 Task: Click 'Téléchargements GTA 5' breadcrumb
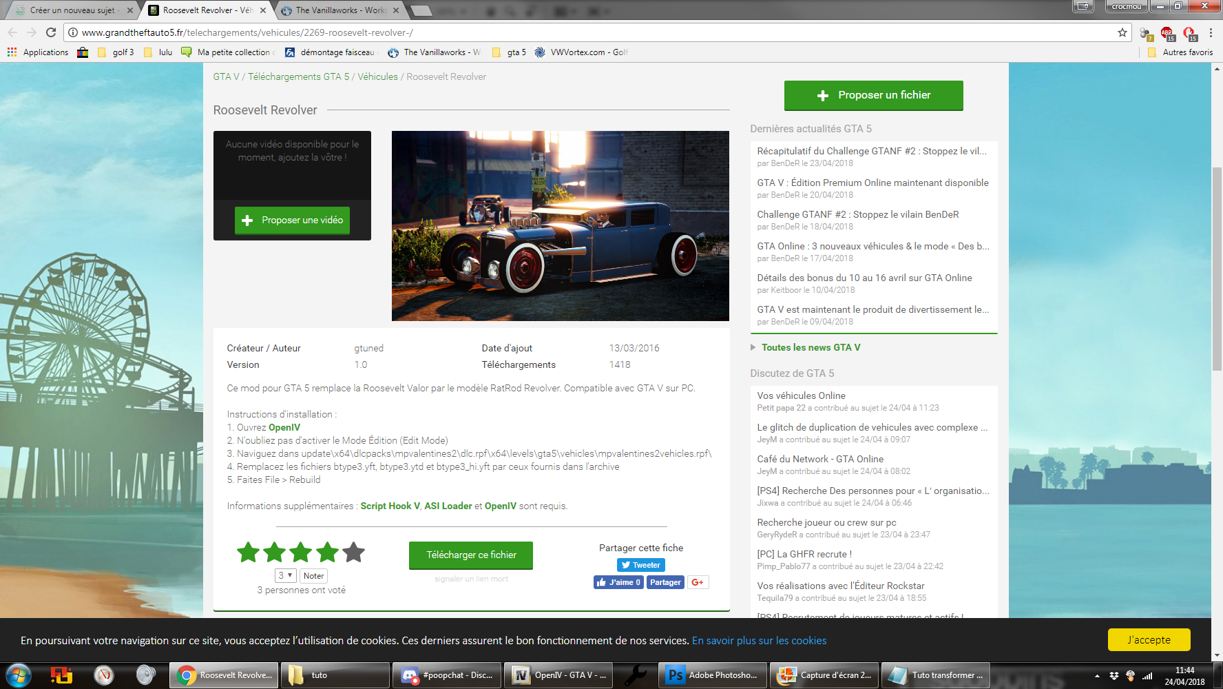298,76
